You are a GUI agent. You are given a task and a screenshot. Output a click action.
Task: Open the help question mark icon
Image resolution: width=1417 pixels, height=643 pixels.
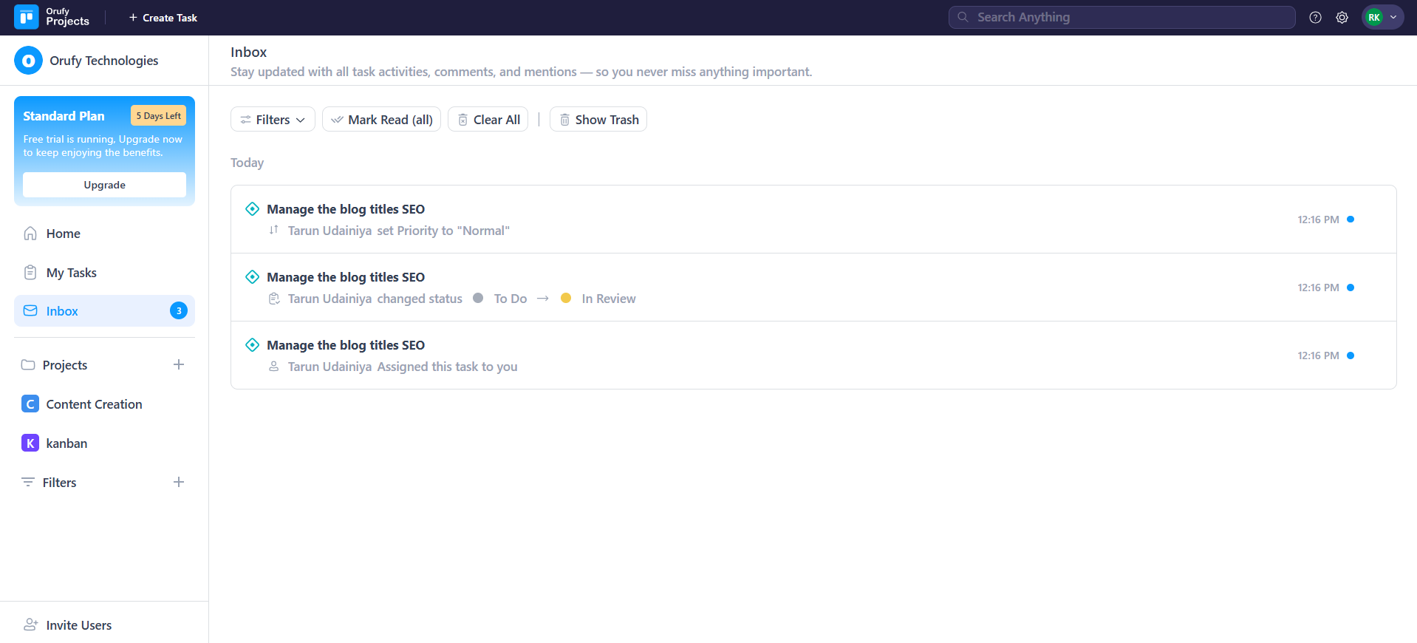pos(1315,18)
